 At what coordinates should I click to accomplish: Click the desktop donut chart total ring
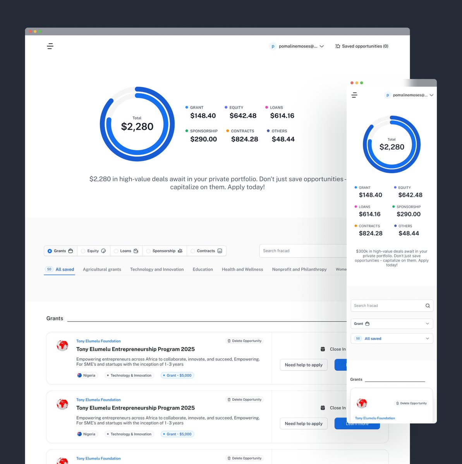[x=137, y=124]
